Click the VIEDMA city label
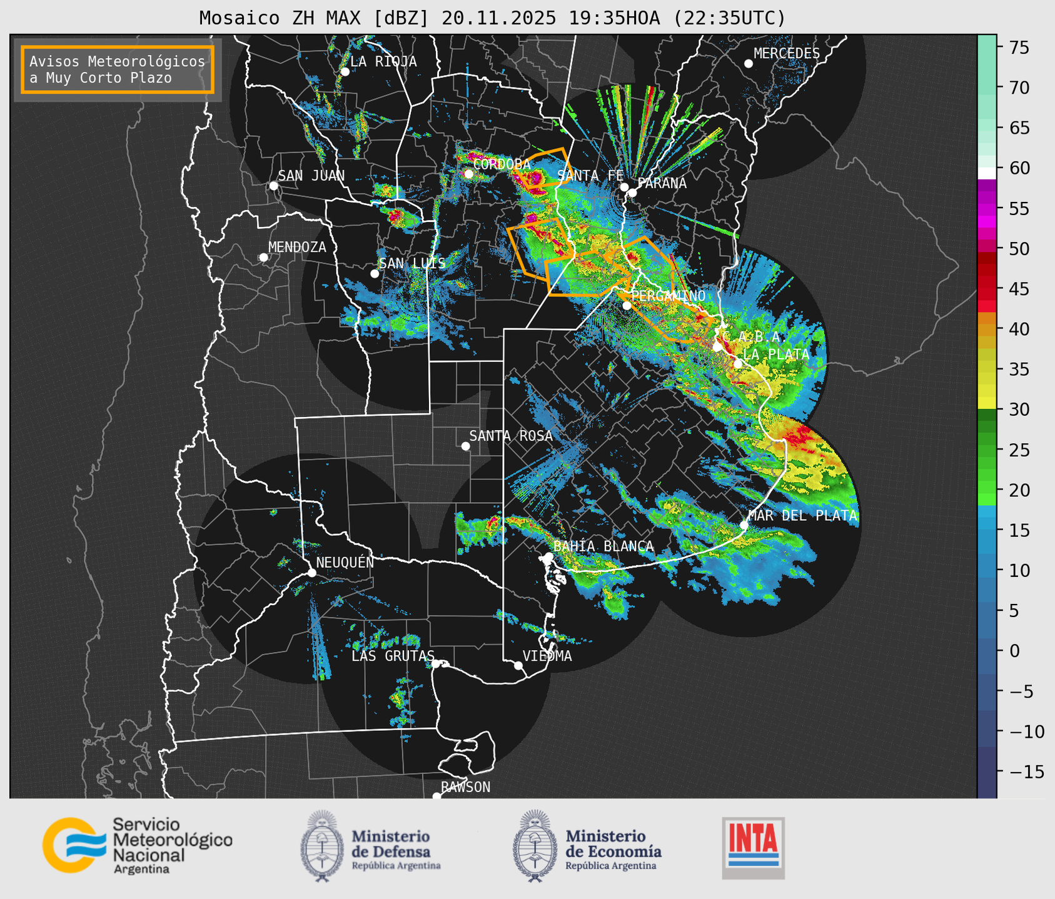The image size is (1055, 899). pos(547,656)
